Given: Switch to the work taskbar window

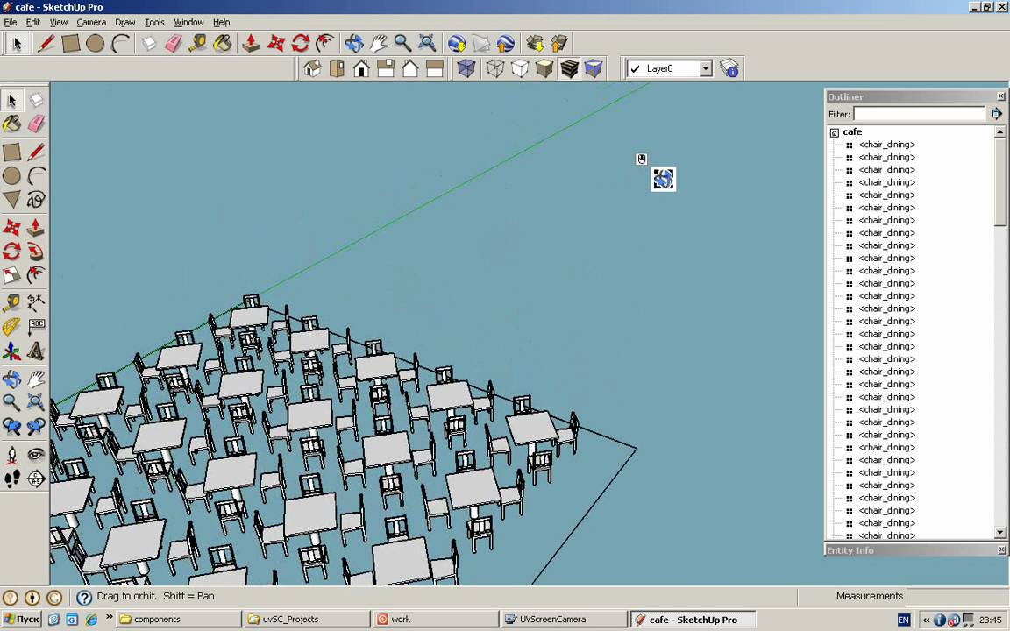Looking at the screenshot, I should (437, 620).
